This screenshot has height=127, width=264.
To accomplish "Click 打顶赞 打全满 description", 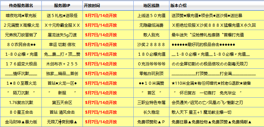I will 214,74.
